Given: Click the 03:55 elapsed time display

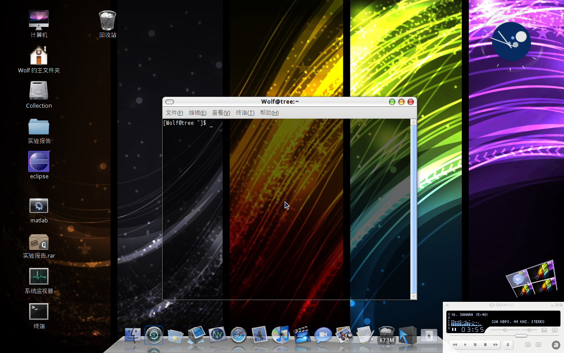Looking at the screenshot, I should tap(473, 330).
